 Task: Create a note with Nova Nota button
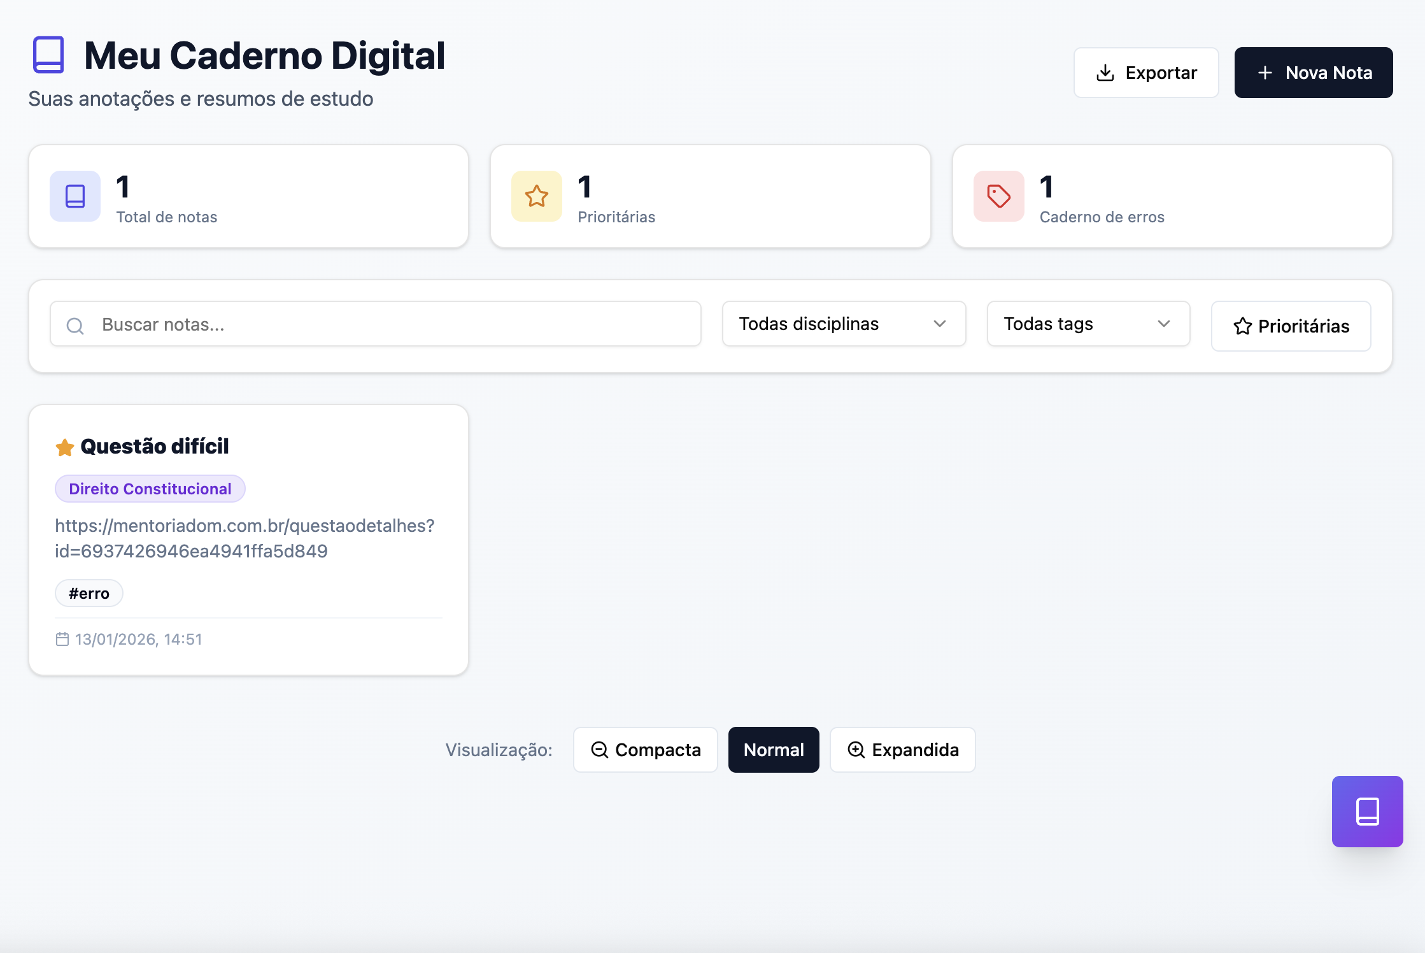click(1313, 73)
